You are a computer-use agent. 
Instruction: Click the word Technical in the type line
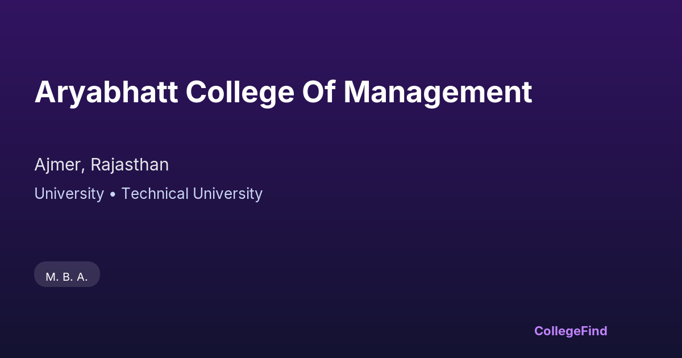[155, 194]
